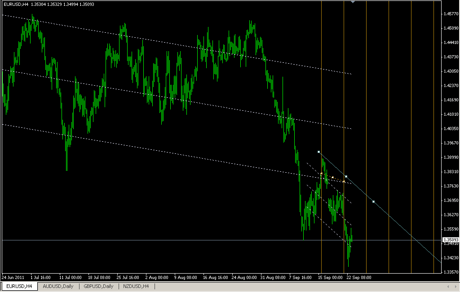Click the 1.37630 price axis label
The width and height of the screenshot is (460, 292).
click(x=451, y=186)
